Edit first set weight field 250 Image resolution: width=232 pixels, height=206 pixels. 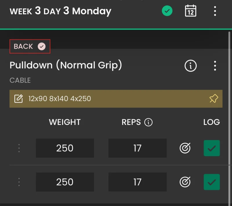[65, 148]
